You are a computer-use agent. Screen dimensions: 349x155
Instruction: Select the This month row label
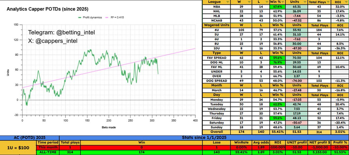click(x=47, y=147)
